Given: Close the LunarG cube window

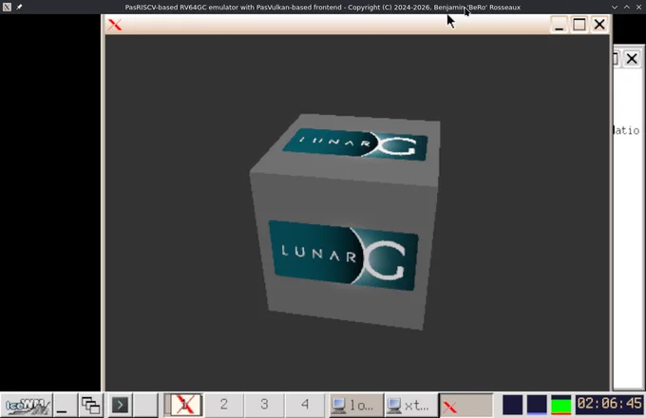Looking at the screenshot, I should [x=599, y=25].
